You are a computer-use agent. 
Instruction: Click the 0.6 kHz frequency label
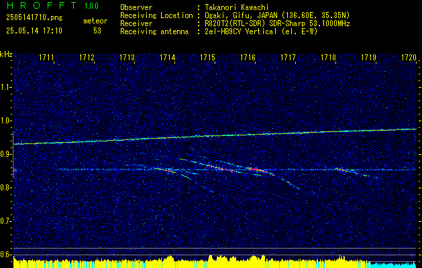pos(6,255)
